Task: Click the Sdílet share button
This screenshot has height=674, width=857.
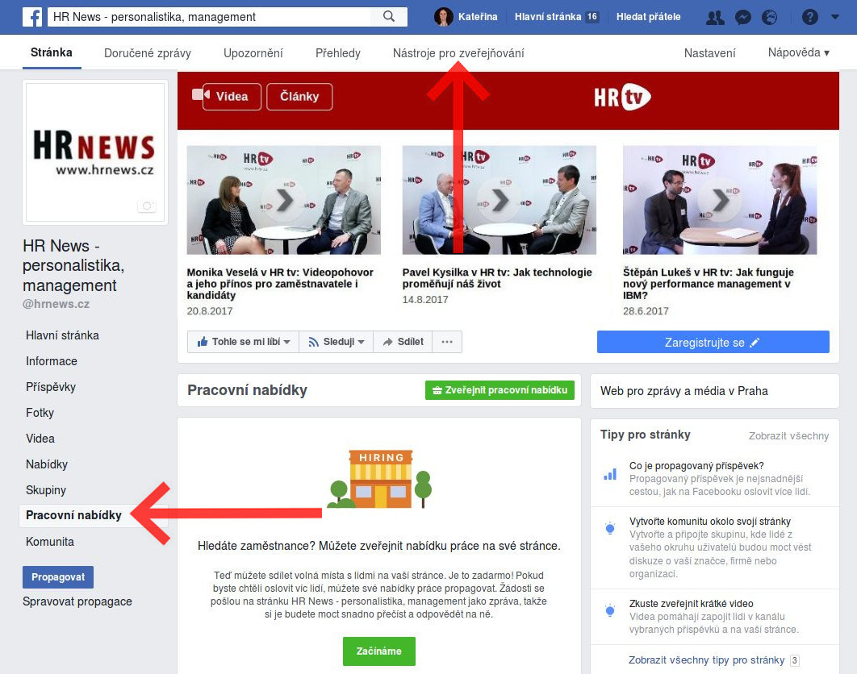Action: tap(403, 342)
